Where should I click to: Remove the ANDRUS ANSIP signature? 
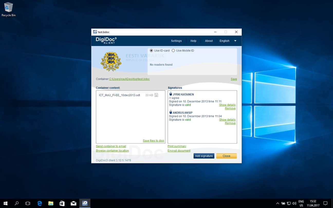tap(230, 123)
